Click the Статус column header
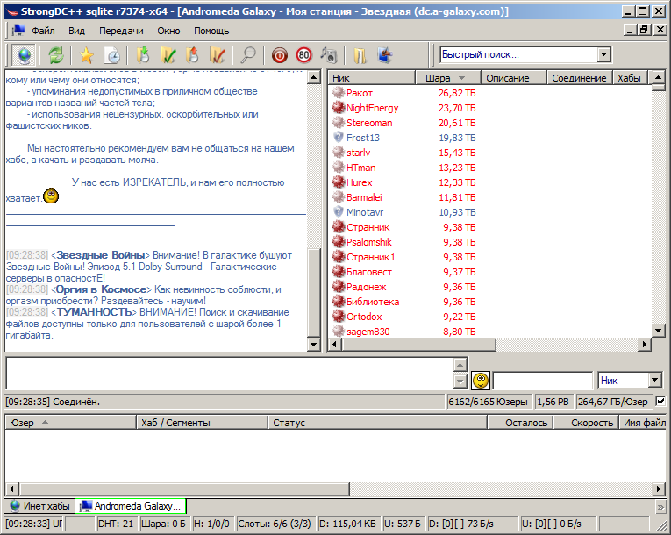 point(377,423)
